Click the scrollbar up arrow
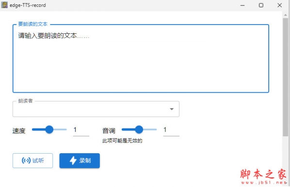This screenshot has height=187, width=291. (x=286, y=15)
